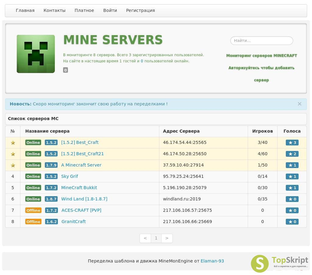312x275 pixels.
Task: Click the player count 4/60
Action: [x=262, y=154]
